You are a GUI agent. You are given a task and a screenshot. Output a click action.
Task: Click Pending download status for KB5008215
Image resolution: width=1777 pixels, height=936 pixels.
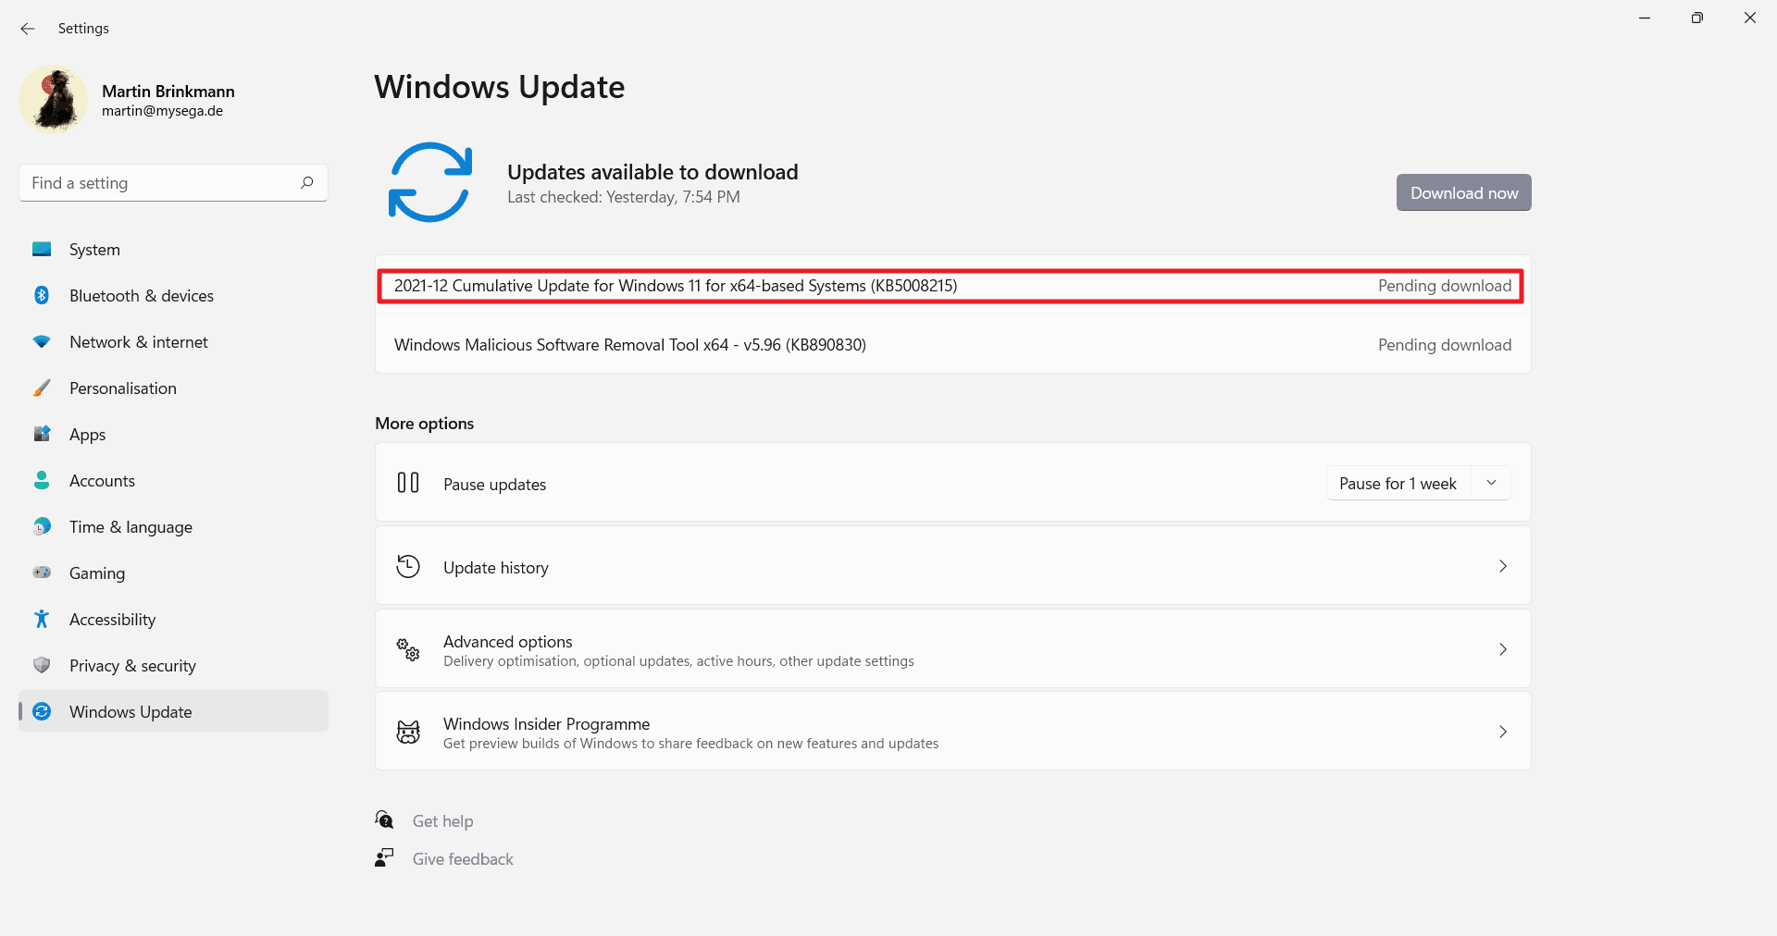(x=1444, y=286)
